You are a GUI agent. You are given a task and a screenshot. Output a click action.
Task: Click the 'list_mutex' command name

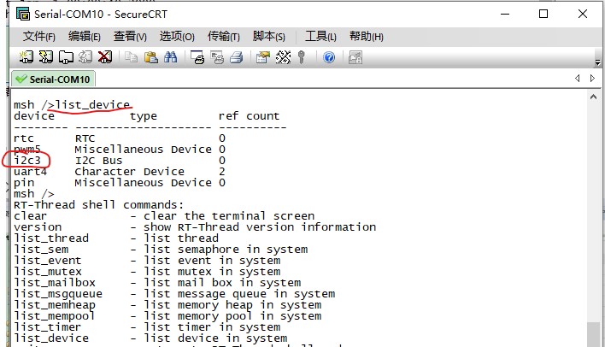click(48, 271)
